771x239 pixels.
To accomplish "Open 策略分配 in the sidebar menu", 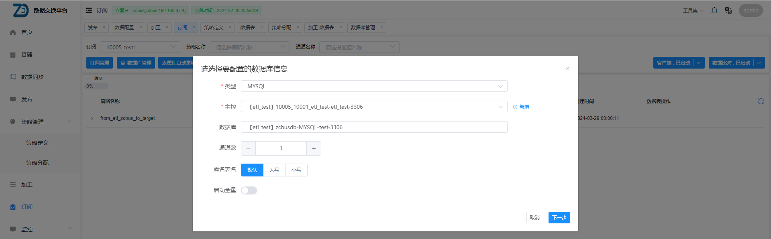I will coord(37,163).
